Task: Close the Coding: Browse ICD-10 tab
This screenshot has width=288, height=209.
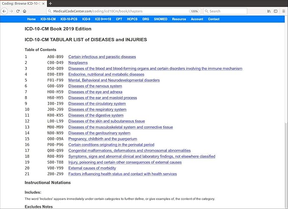Action: tap(43, 3)
